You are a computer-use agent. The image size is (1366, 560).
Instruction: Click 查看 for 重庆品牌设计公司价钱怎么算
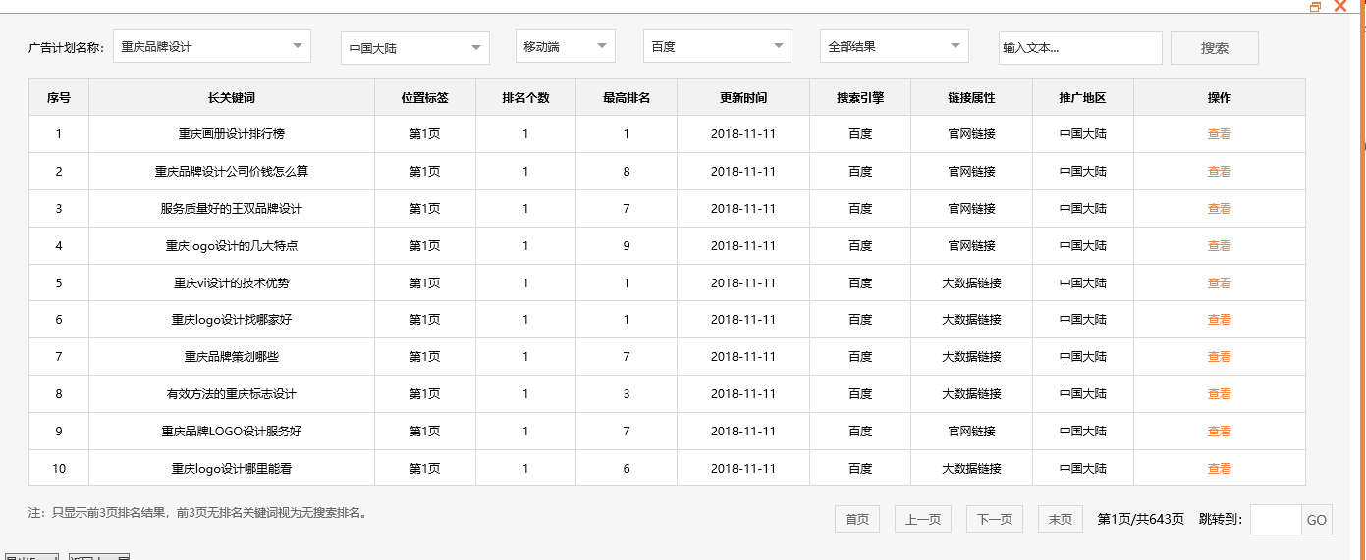[1220, 172]
